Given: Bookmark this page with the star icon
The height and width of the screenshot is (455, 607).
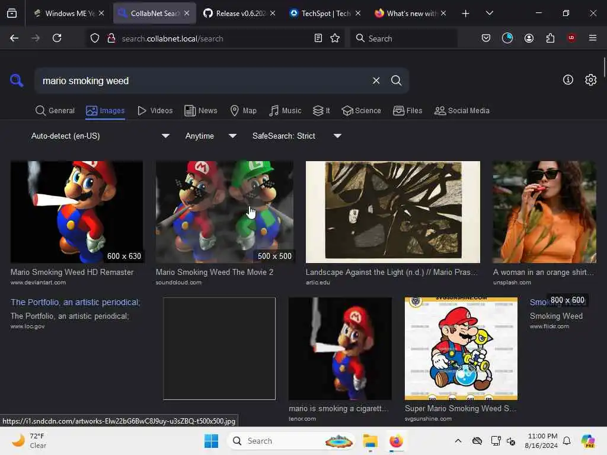Looking at the screenshot, I should [336, 39].
